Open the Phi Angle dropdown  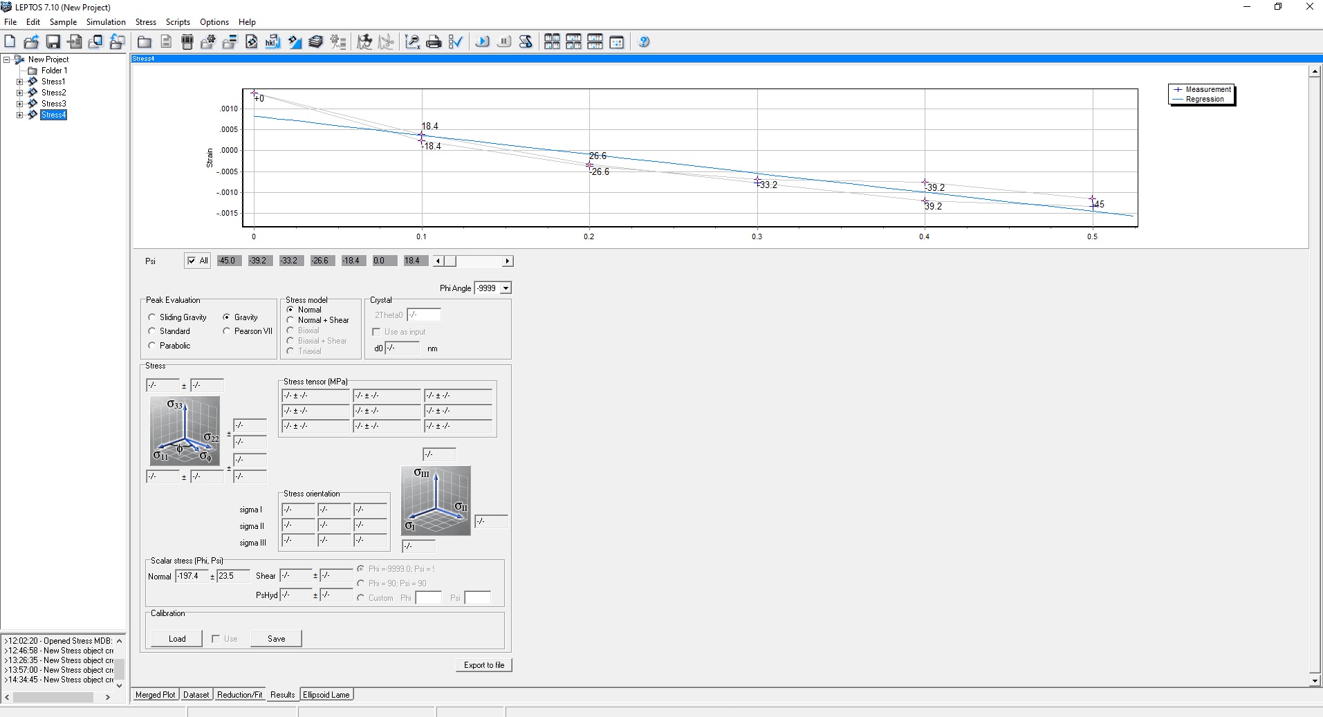coord(506,288)
